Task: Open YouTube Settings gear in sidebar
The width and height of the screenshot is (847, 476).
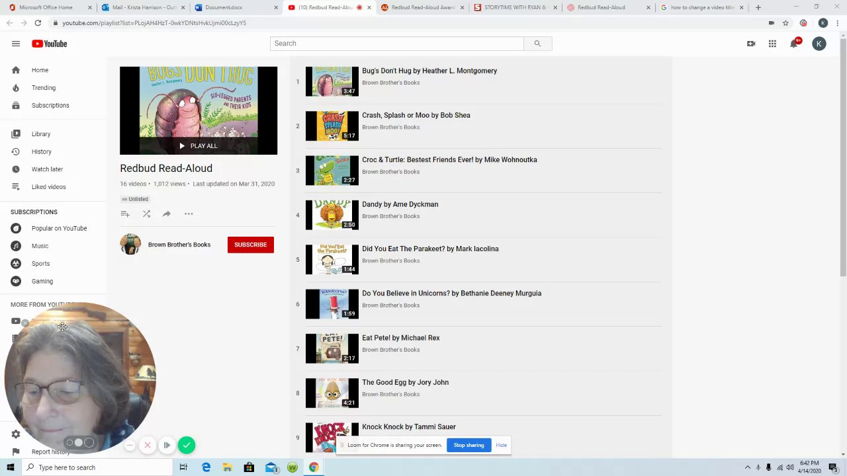Action: point(16,434)
